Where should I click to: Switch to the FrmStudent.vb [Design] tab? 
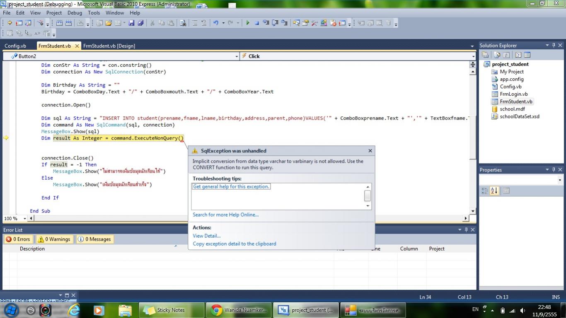tap(109, 46)
